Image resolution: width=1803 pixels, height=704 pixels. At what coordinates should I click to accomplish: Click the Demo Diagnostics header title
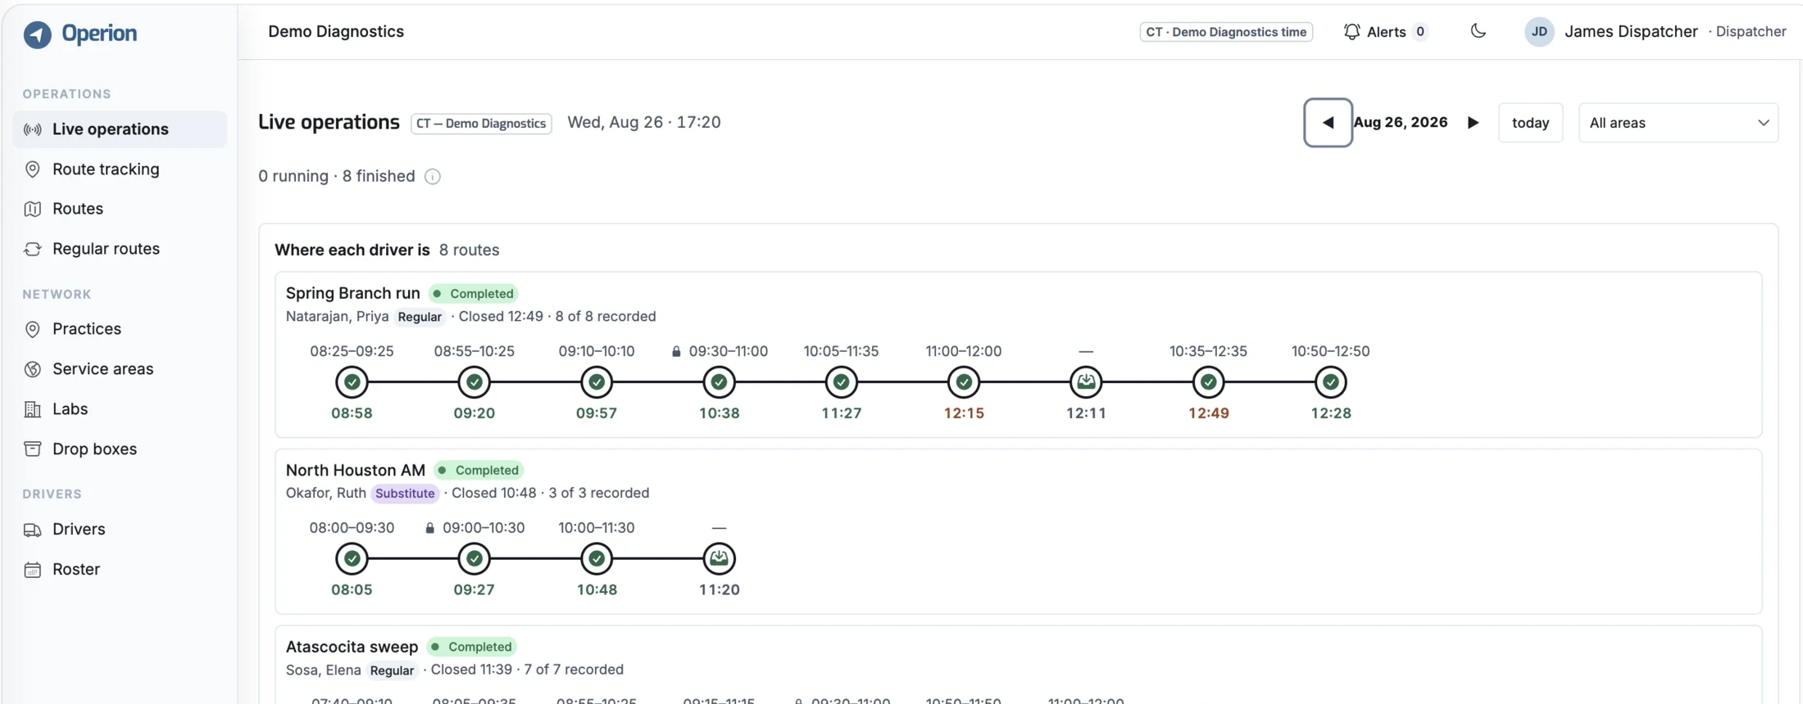click(336, 32)
